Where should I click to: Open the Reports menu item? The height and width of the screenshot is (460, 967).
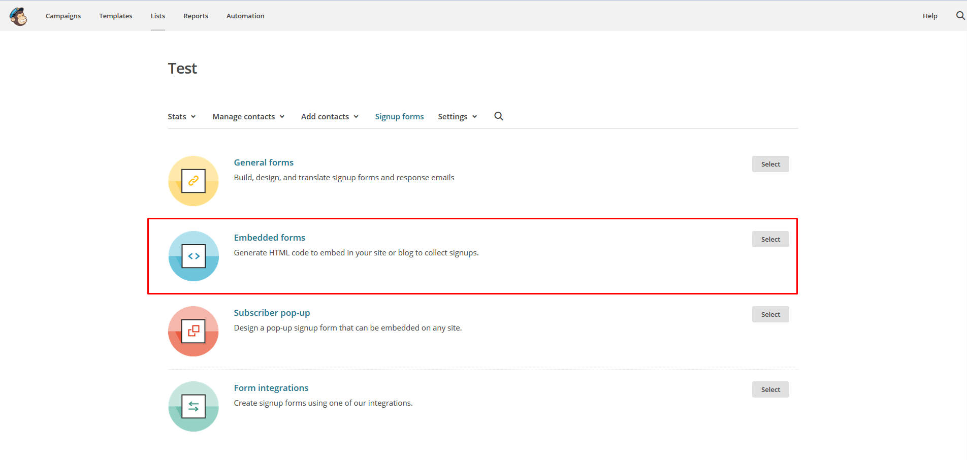(x=196, y=16)
